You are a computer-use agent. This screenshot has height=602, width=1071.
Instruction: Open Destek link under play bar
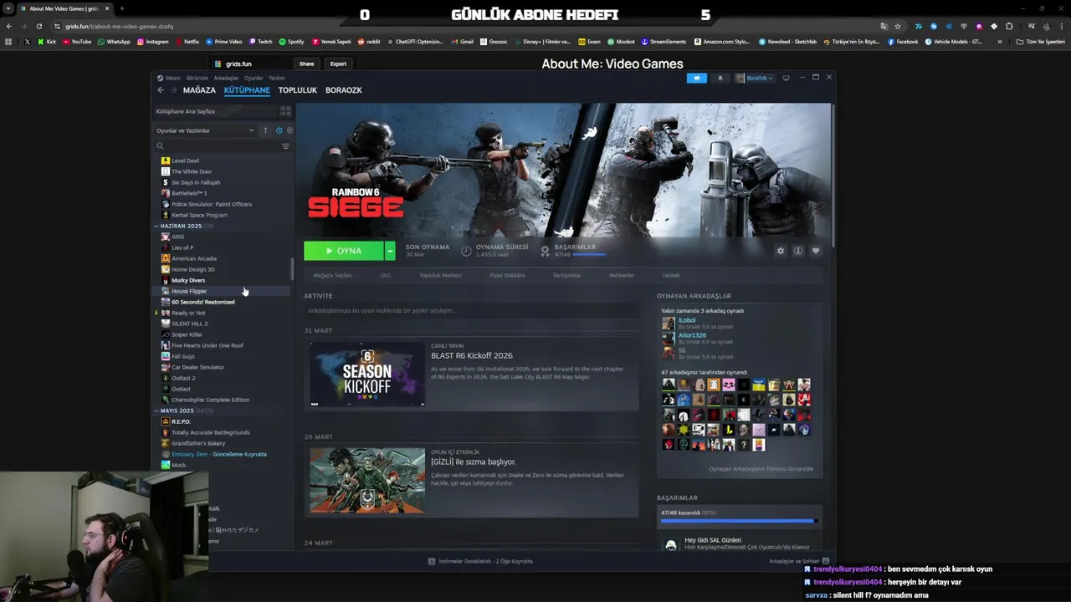pos(671,275)
